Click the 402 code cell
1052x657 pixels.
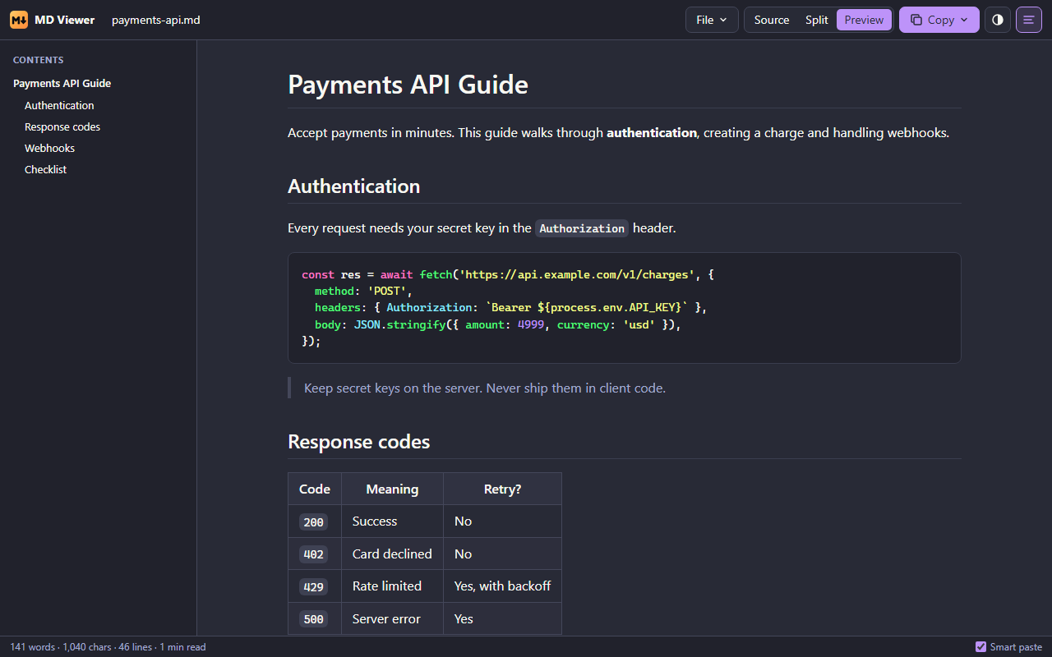click(x=314, y=554)
